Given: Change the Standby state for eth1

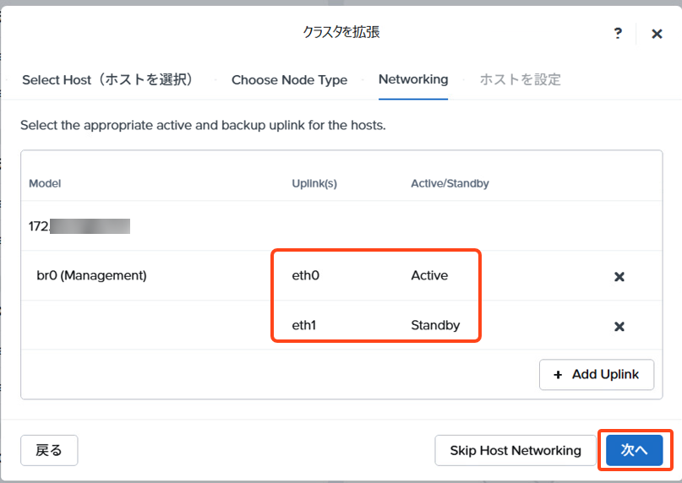Looking at the screenshot, I should coord(435,325).
